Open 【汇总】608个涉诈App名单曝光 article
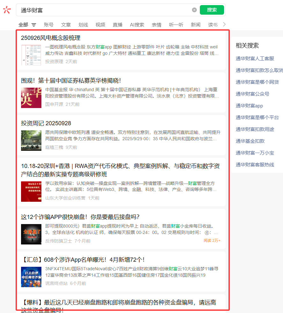The image size is (283, 313). tap(83, 260)
